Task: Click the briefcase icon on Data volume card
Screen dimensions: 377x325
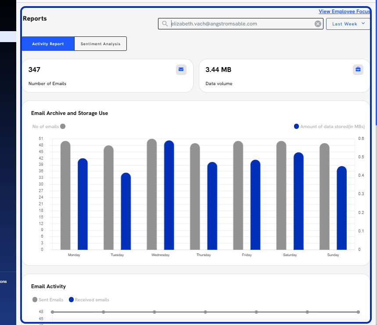Action: pyautogui.click(x=358, y=69)
